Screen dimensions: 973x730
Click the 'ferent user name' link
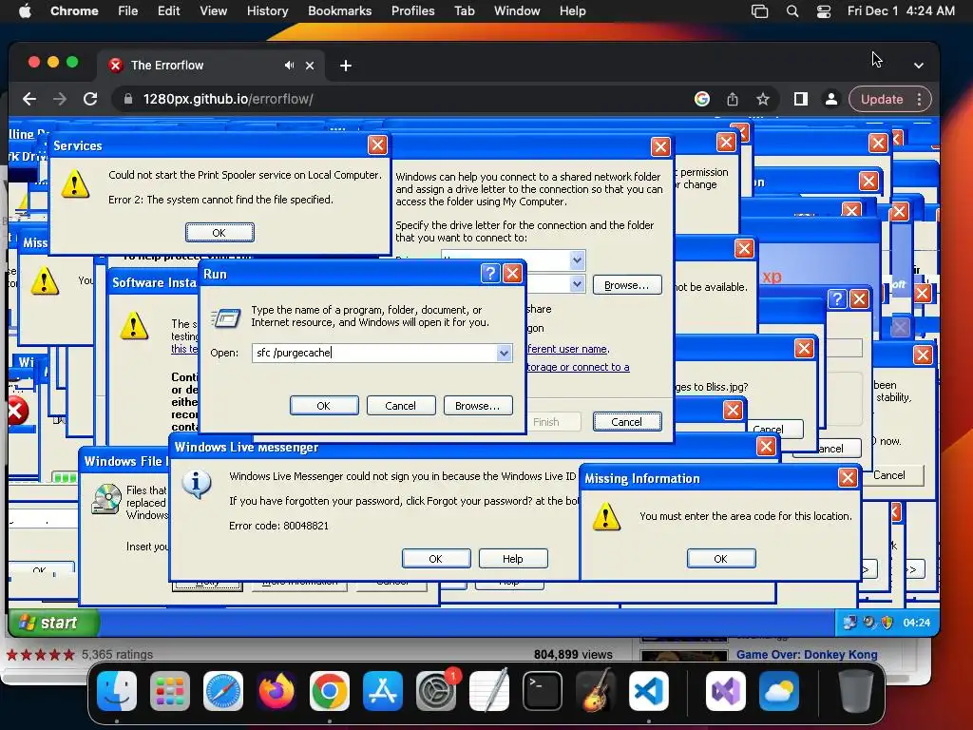pyautogui.click(x=567, y=349)
